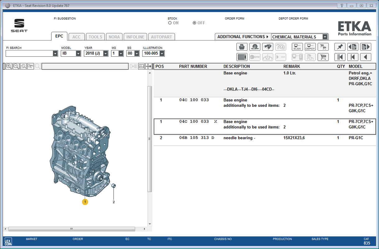
Task: Switch to the TOOLS tab
Action: click(95, 37)
